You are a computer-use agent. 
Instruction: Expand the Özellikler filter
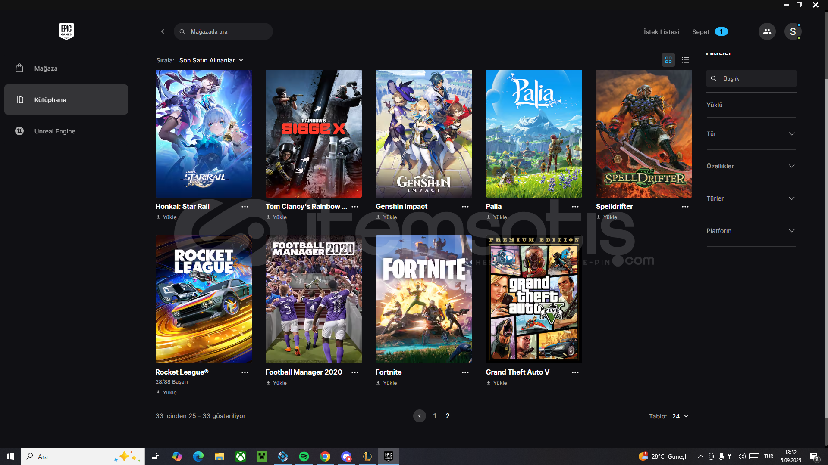(751, 166)
